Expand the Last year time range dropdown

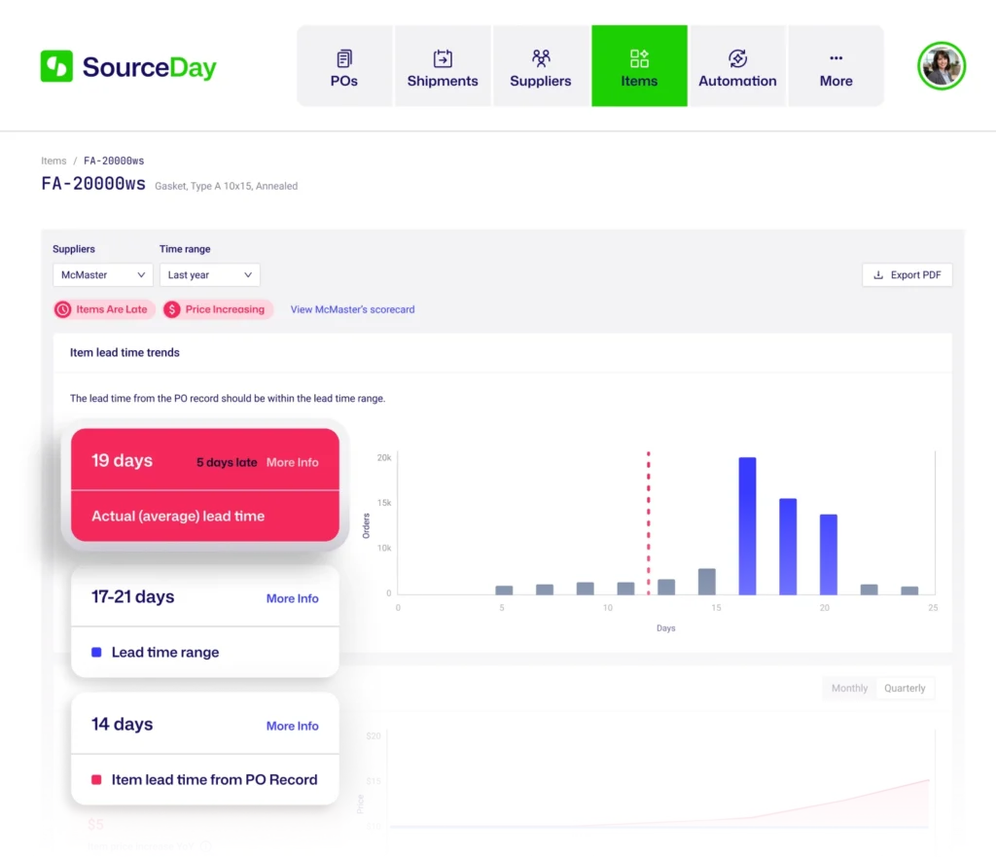click(210, 275)
